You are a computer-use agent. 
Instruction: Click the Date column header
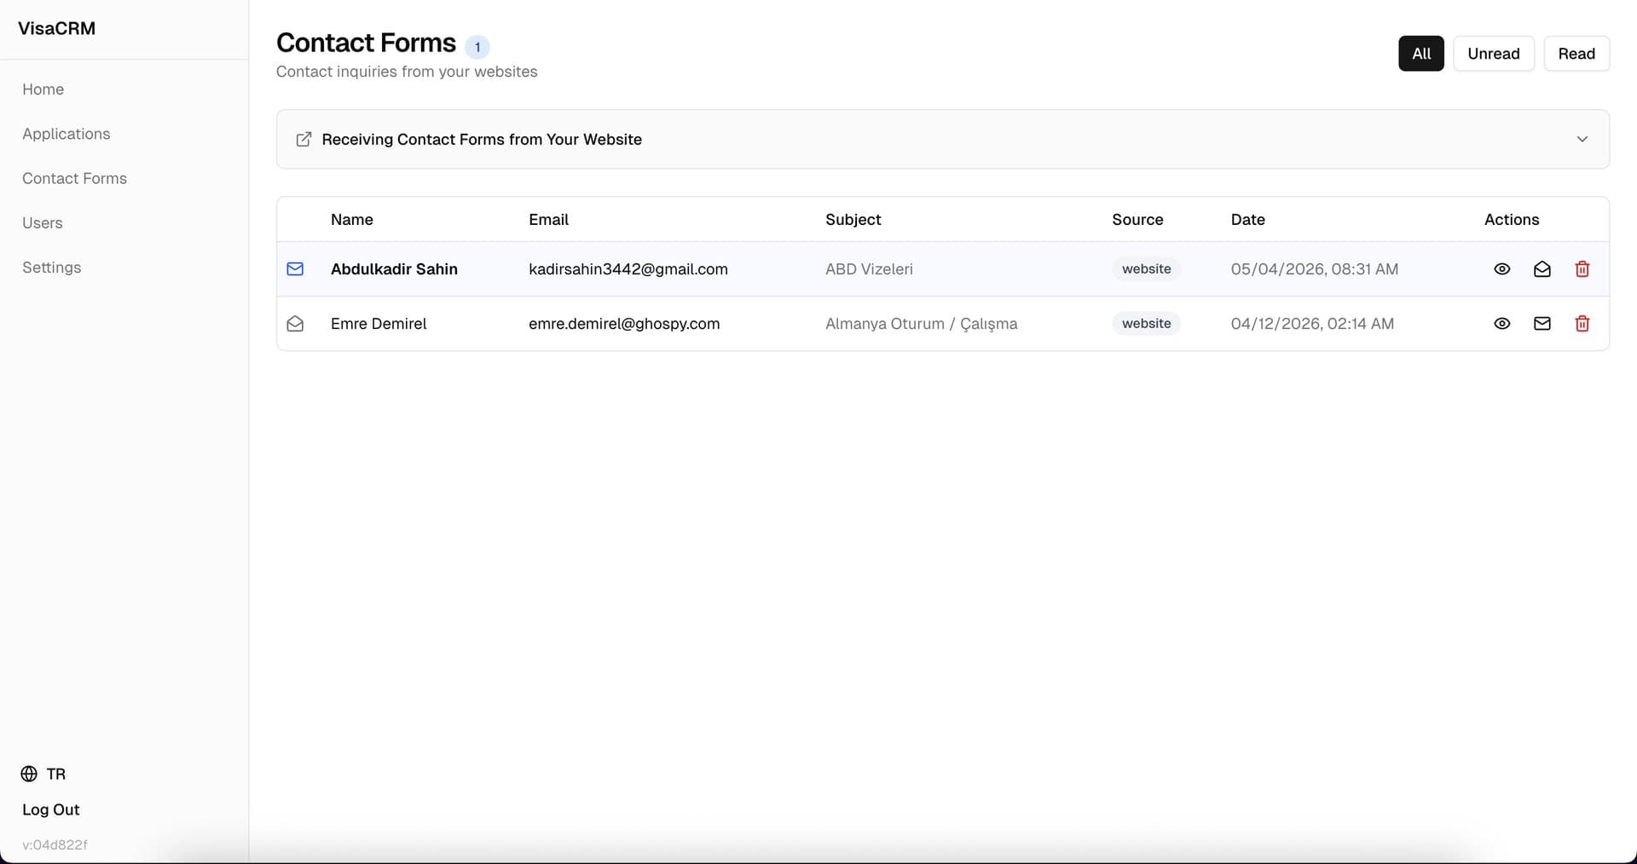click(x=1248, y=220)
